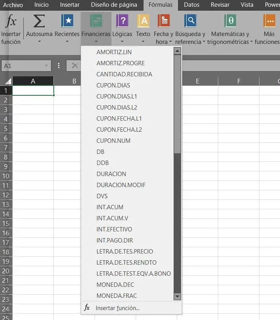Open the Fecha y hora calendar icon
Image resolution: width=280 pixels, height=320 pixels.
(x=164, y=21)
